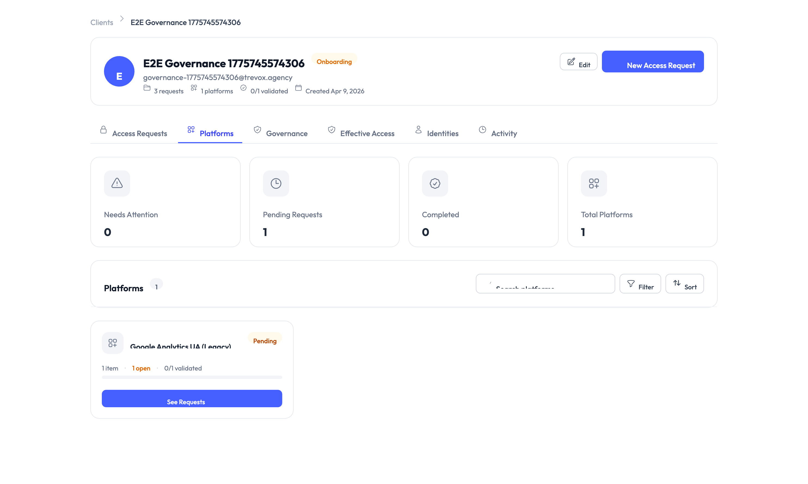Click the folder icon beside 3 requests
808x484 pixels.
[147, 88]
